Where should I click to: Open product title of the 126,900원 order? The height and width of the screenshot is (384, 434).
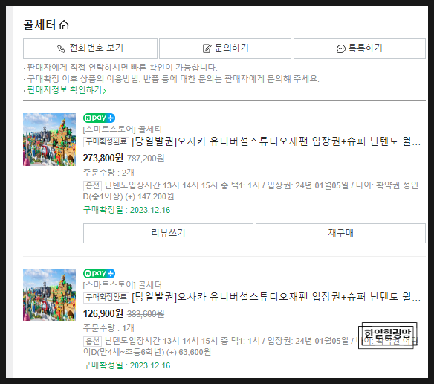coord(276,297)
